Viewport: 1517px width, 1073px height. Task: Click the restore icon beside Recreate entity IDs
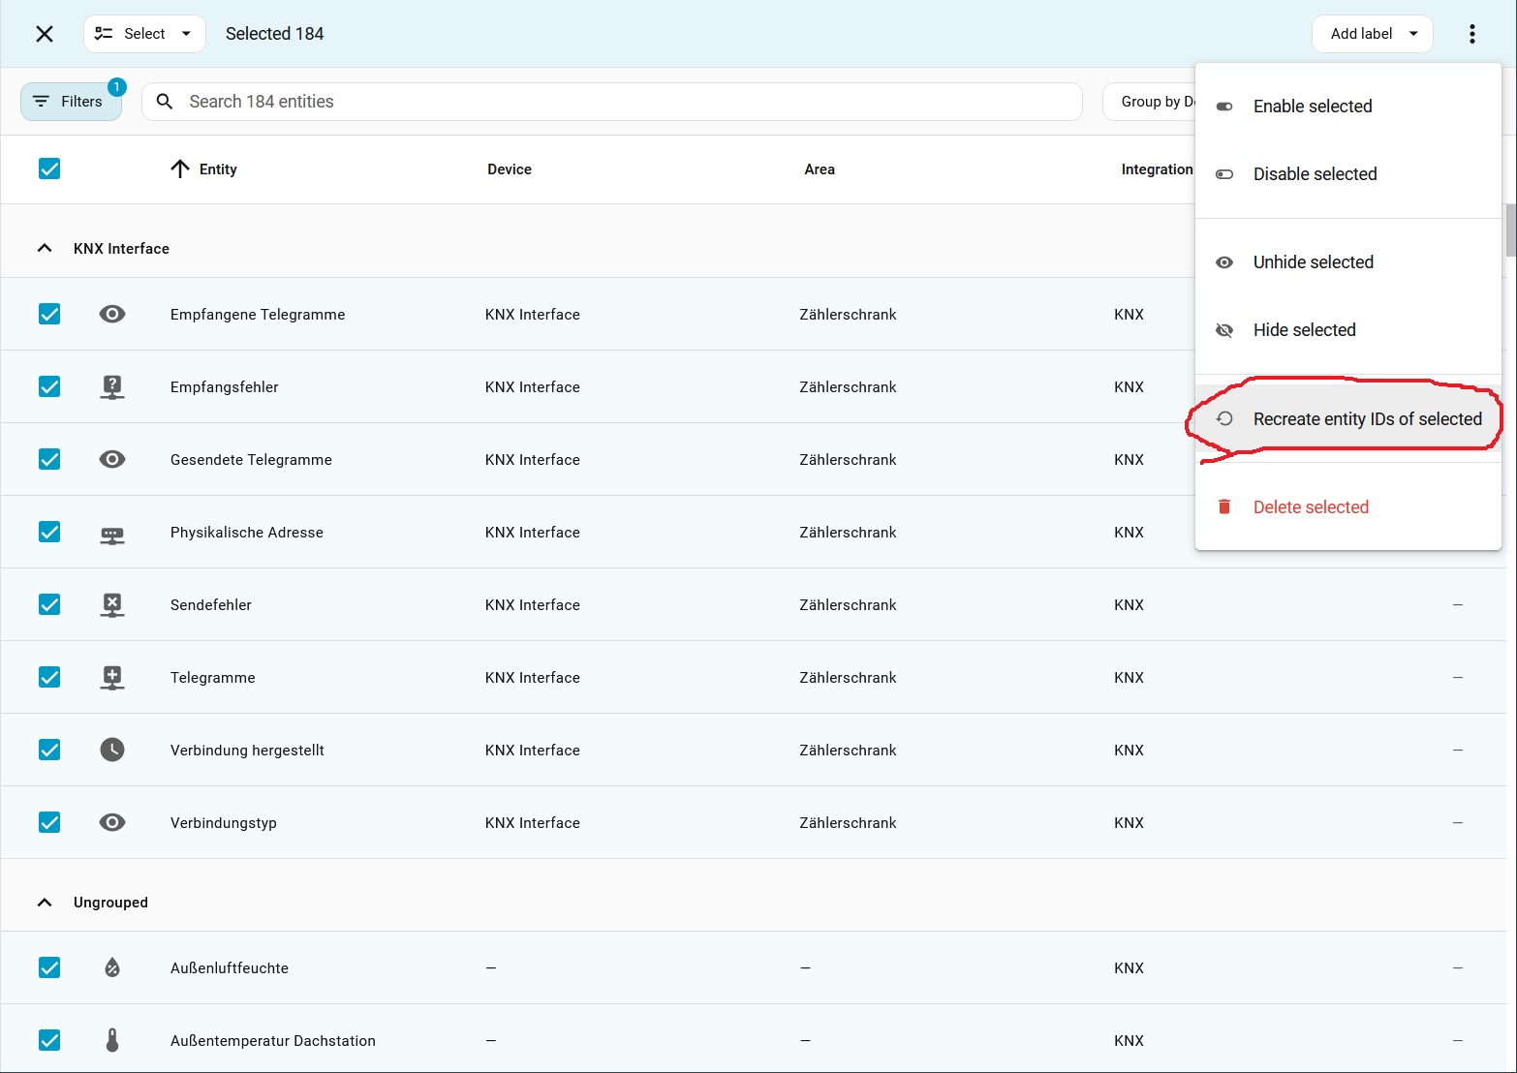tap(1224, 418)
